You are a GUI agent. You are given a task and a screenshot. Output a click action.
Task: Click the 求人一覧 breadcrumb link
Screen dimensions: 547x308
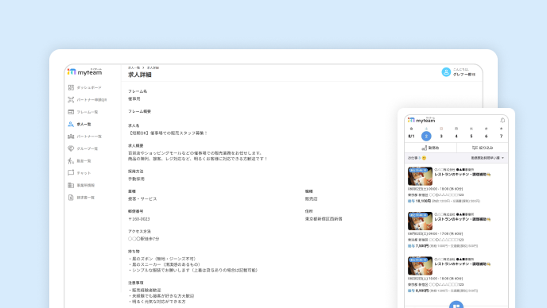pos(134,67)
